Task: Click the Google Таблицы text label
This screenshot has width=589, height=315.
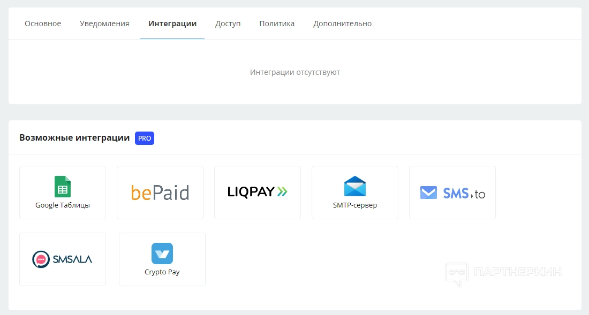Action: coord(63,205)
